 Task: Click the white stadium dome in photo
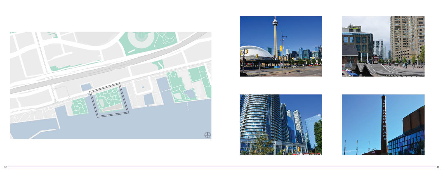pyautogui.click(x=254, y=53)
